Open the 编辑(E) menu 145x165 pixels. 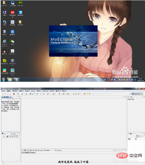pyautogui.click(x=9, y=91)
